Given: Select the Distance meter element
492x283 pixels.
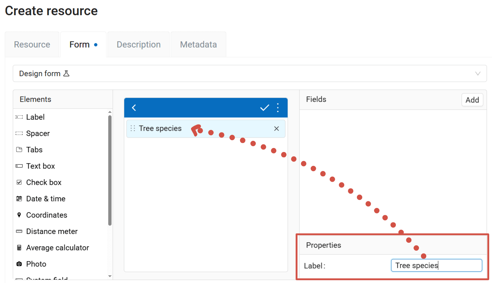Looking at the screenshot, I should pyautogui.click(x=52, y=231).
